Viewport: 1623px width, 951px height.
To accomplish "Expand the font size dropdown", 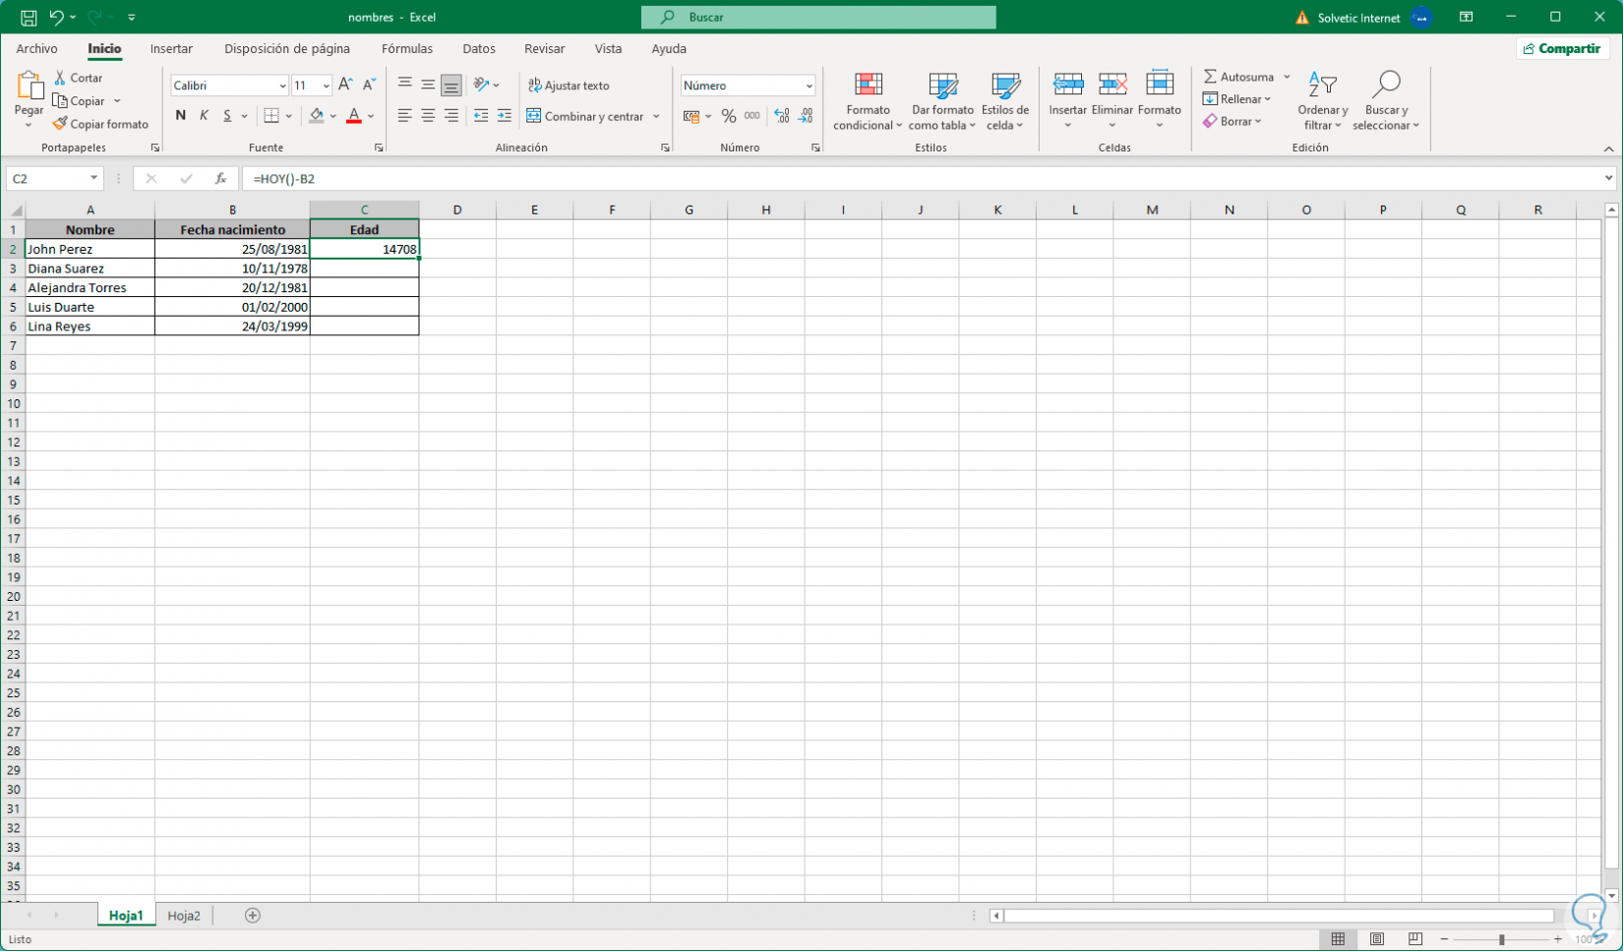I will [325, 86].
